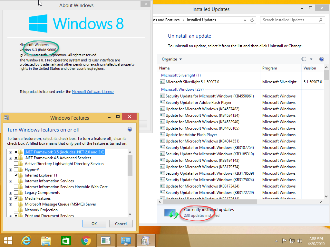Click Cancel in Windows Features
Screen dimensions: 330x247
(x=121, y=224)
